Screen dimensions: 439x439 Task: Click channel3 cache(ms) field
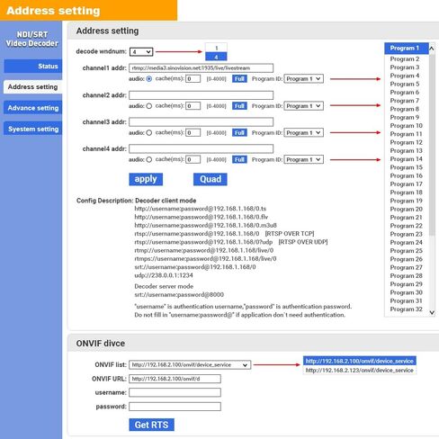click(x=193, y=133)
